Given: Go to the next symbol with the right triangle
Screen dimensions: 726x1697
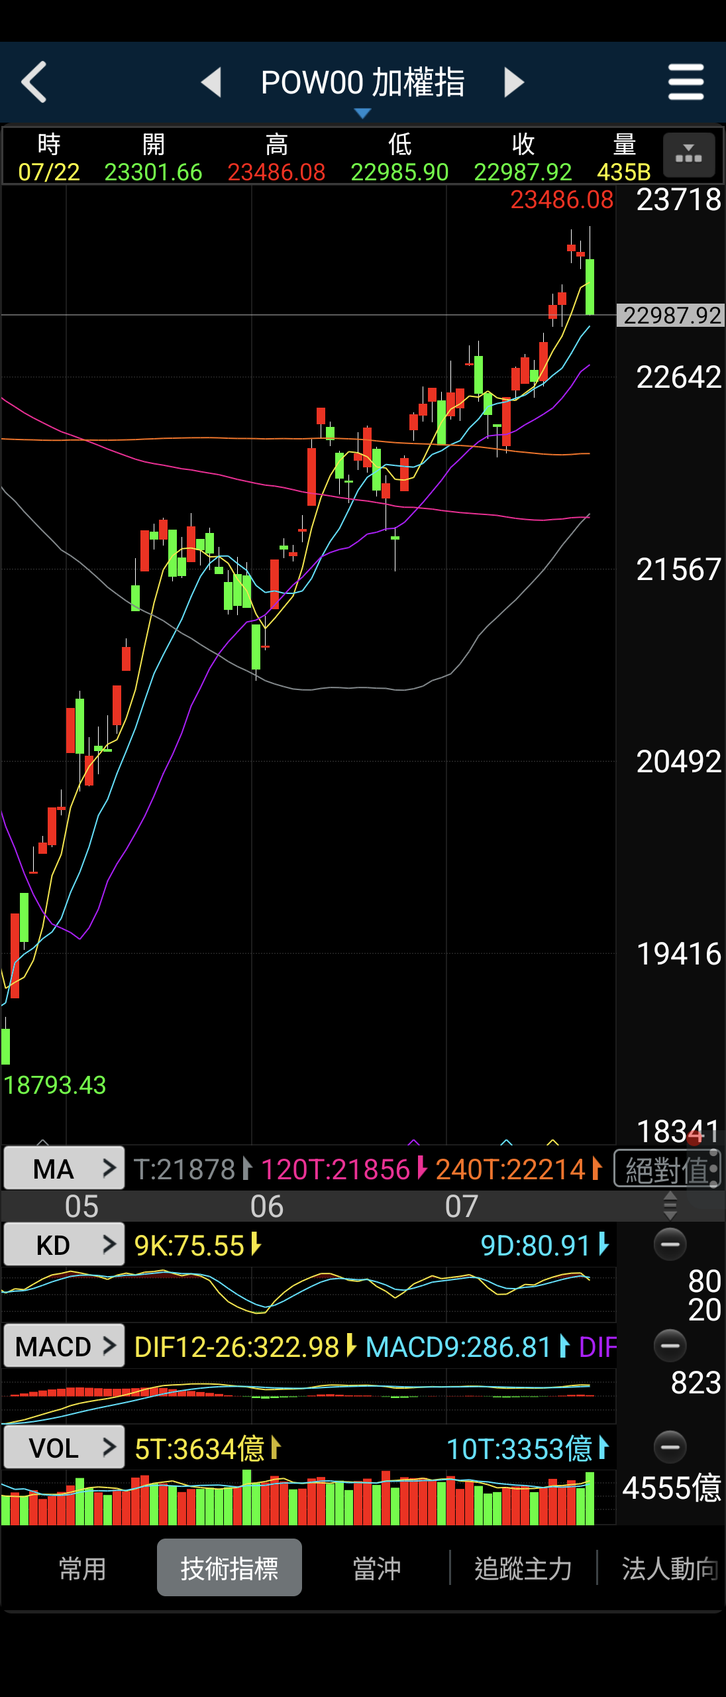Looking at the screenshot, I should 514,82.
